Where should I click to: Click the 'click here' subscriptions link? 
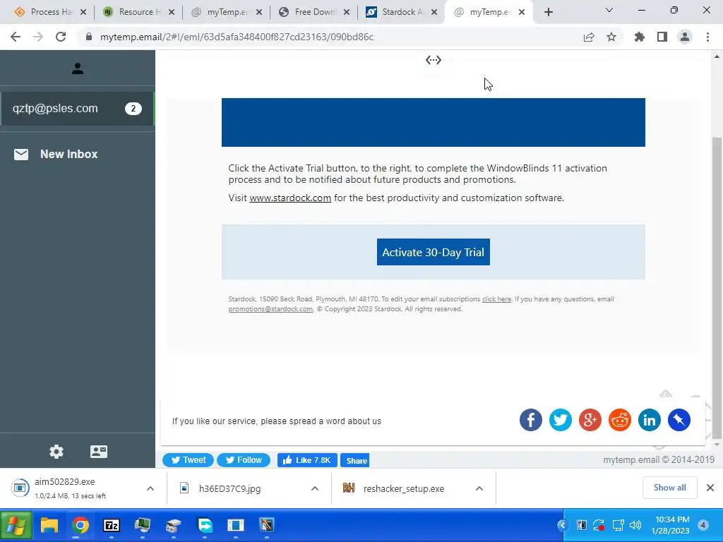coord(496,299)
